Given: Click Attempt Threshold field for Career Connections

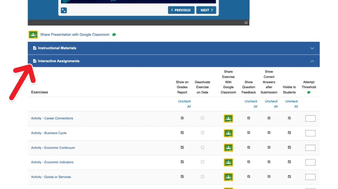Looking at the screenshot, I should pos(310,119).
